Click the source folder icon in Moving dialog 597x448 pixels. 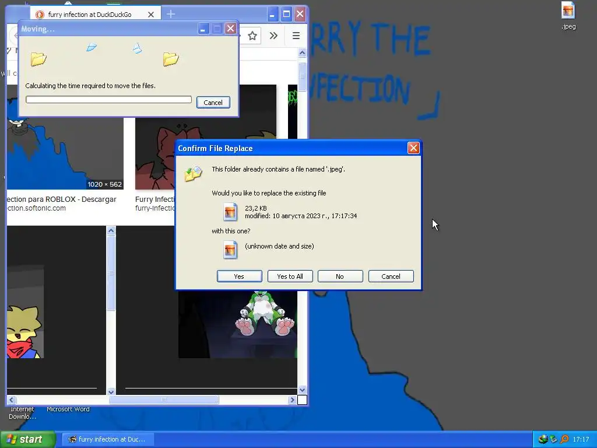tap(38, 59)
